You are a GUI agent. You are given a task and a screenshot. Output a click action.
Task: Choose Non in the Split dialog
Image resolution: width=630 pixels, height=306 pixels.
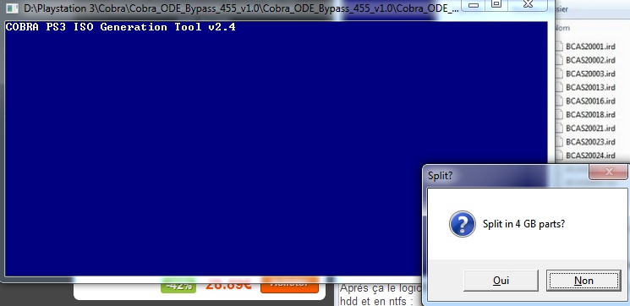[x=583, y=281]
